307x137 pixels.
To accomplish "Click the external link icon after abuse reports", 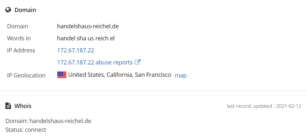I will click(x=138, y=62).
